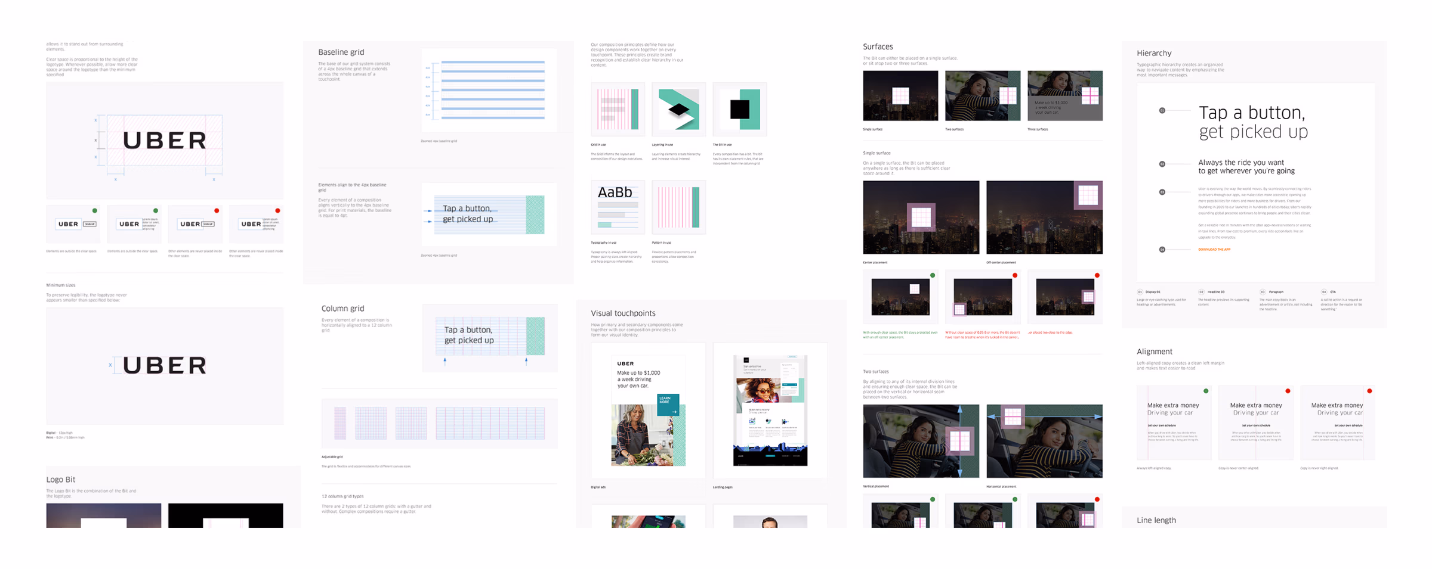Click the 'Line length' heading
1432x569 pixels.
click(1156, 520)
